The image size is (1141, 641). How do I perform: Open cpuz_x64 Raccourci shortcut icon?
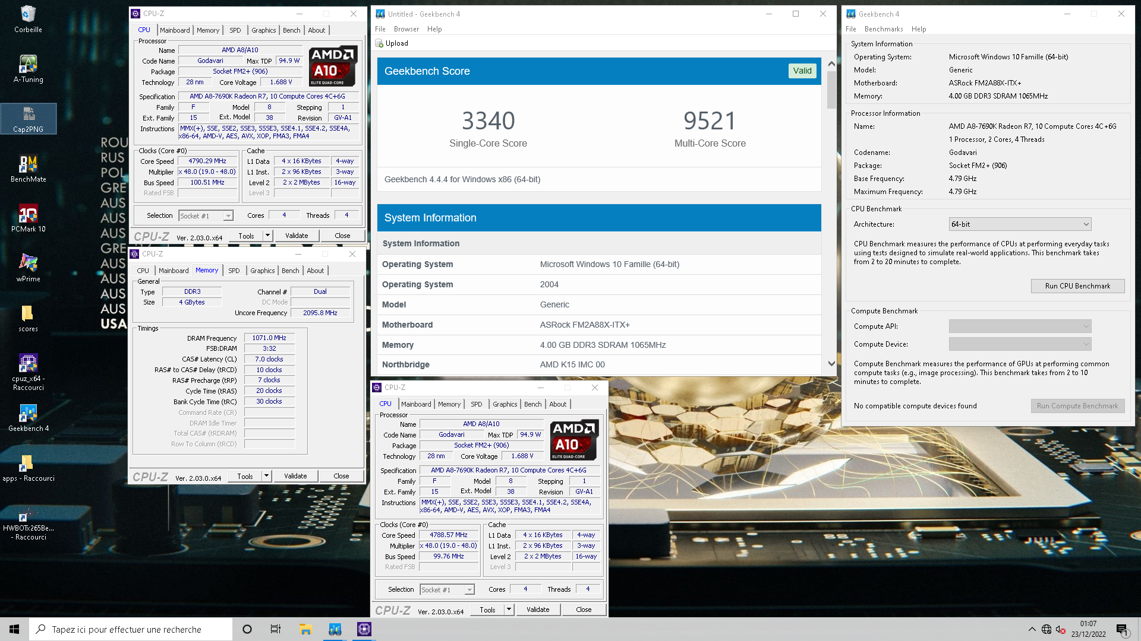tap(28, 372)
